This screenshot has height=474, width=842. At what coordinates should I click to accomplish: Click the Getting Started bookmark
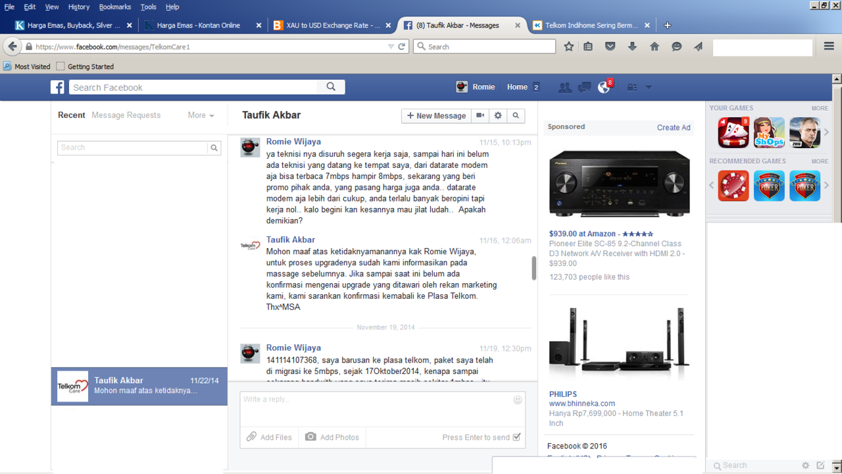pyautogui.click(x=85, y=66)
